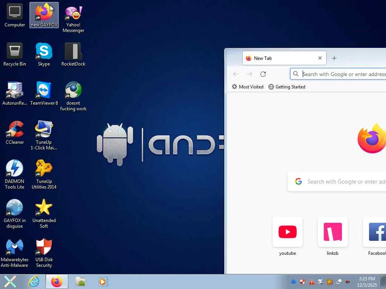Select the Unattended Soft star shortcut
386x289 pixels.
[x=44, y=214]
